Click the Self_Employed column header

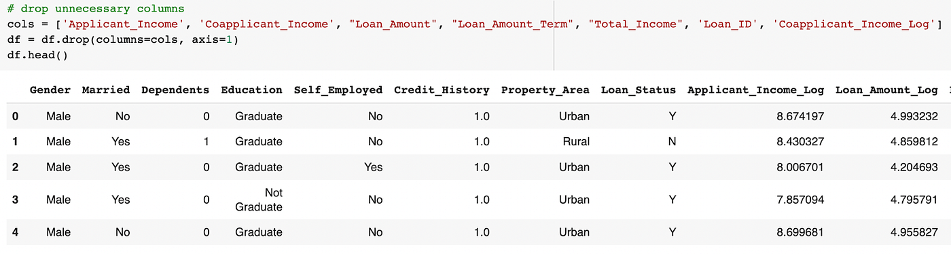(x=338, y=90)
